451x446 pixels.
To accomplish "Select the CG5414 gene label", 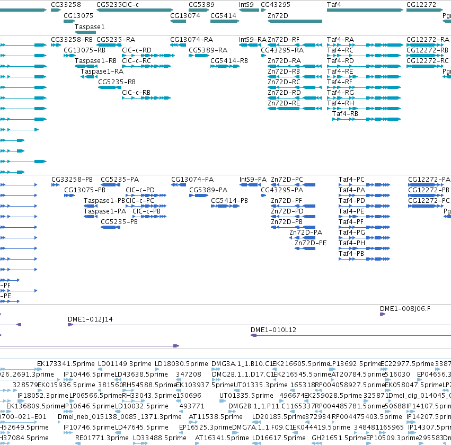I will [223, 15].
